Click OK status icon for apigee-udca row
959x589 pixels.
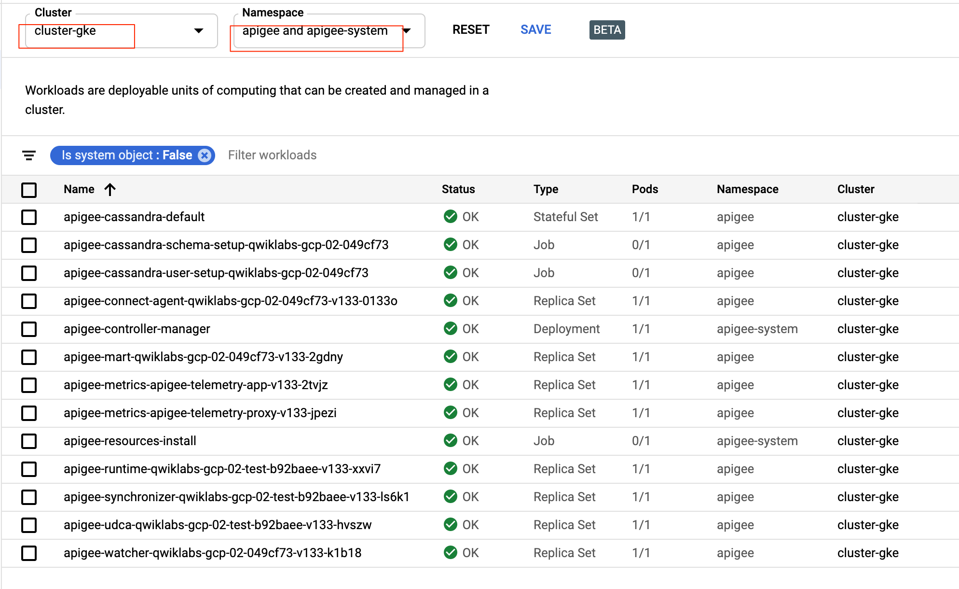point(451,525)
